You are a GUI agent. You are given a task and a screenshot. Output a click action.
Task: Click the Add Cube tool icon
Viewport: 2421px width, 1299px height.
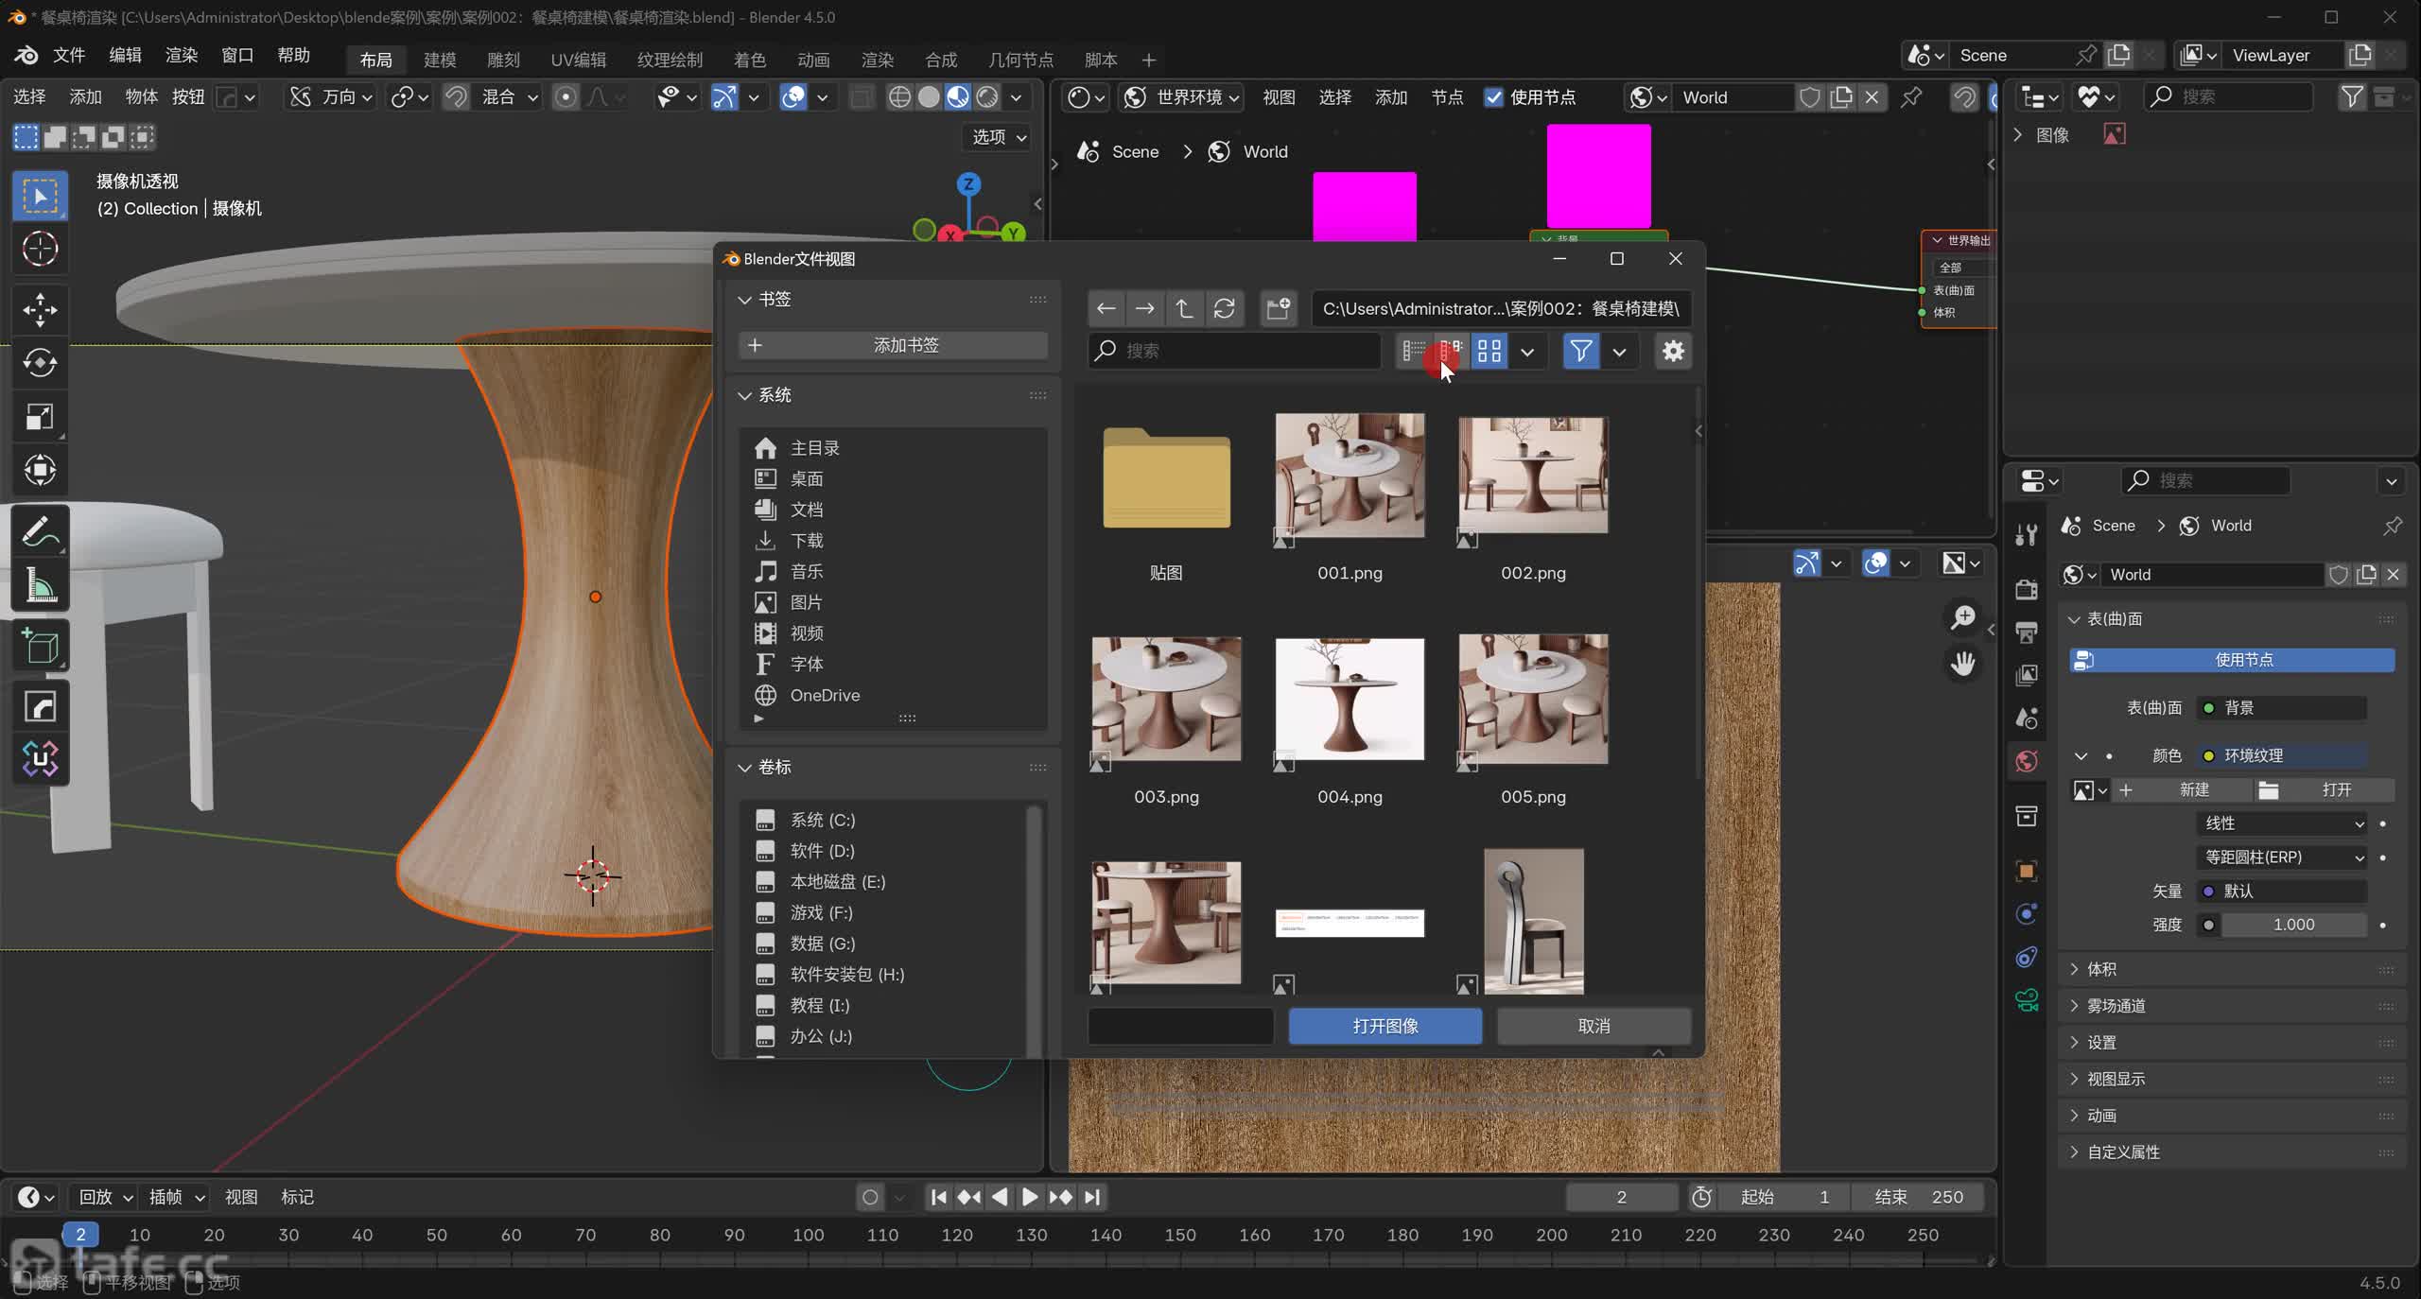point(40,647)
